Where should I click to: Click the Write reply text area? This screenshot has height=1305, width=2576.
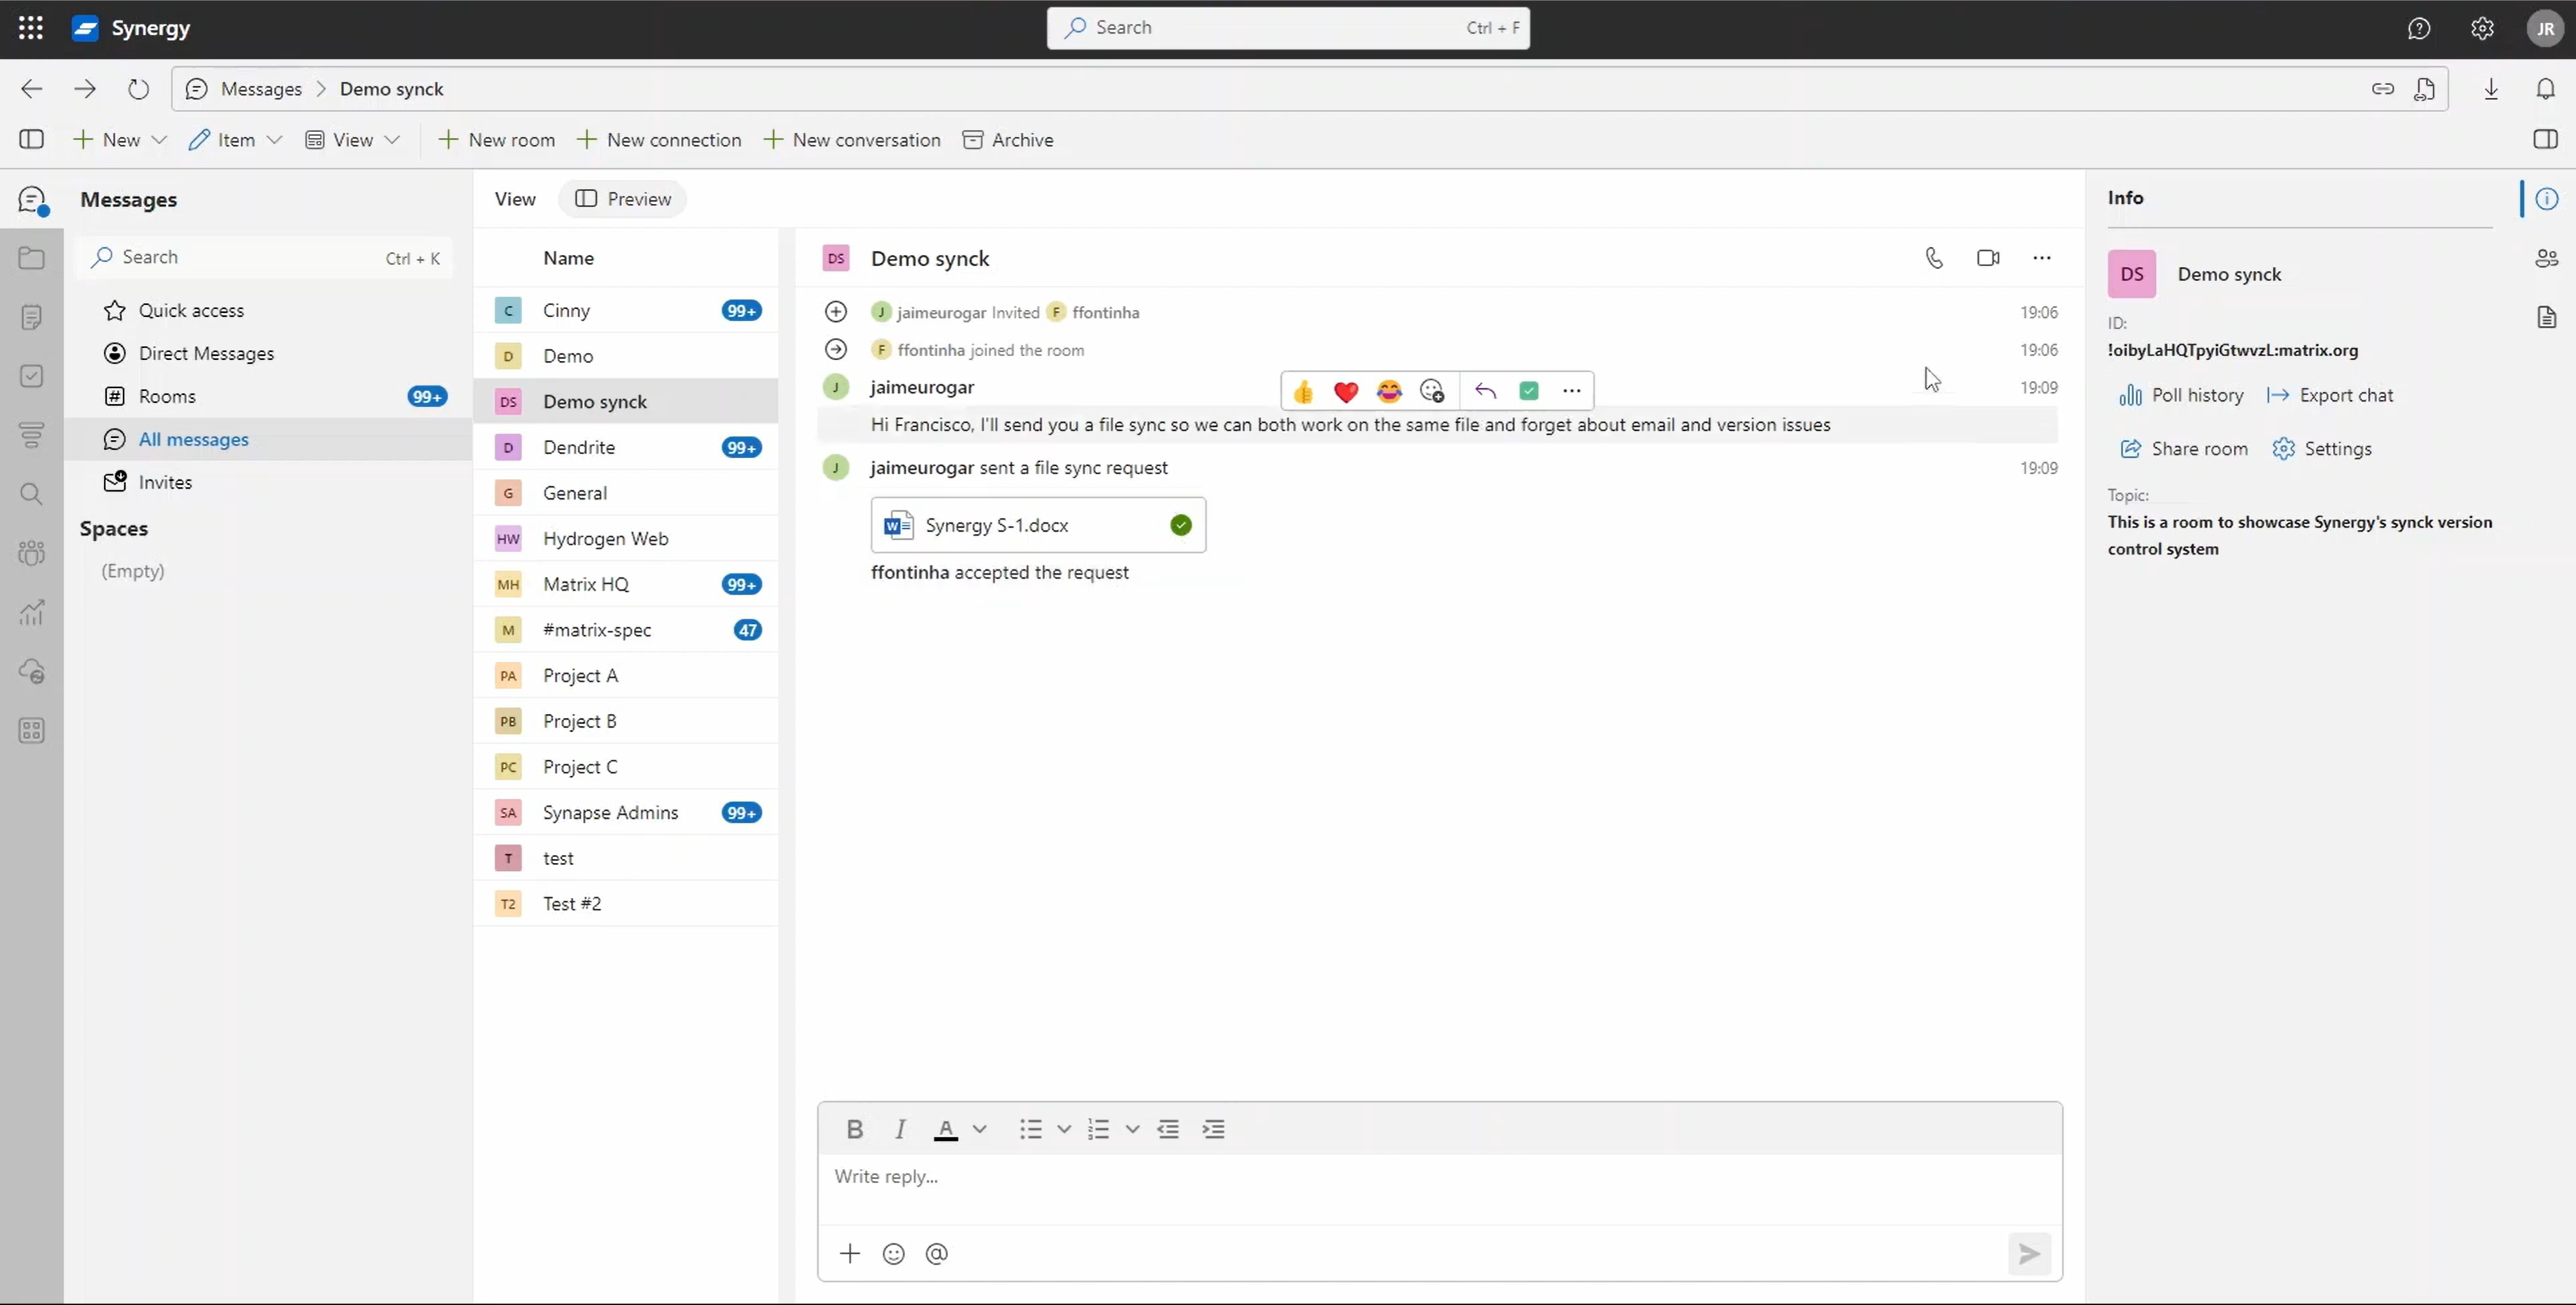coord(1440,1188)
